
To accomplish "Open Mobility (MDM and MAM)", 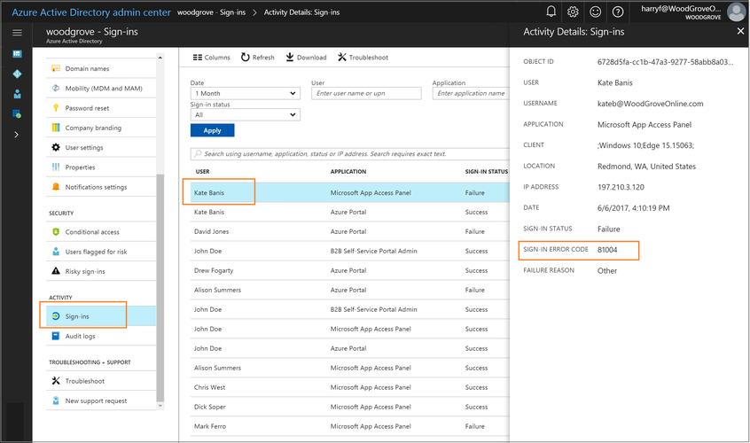I will (101, 89).
